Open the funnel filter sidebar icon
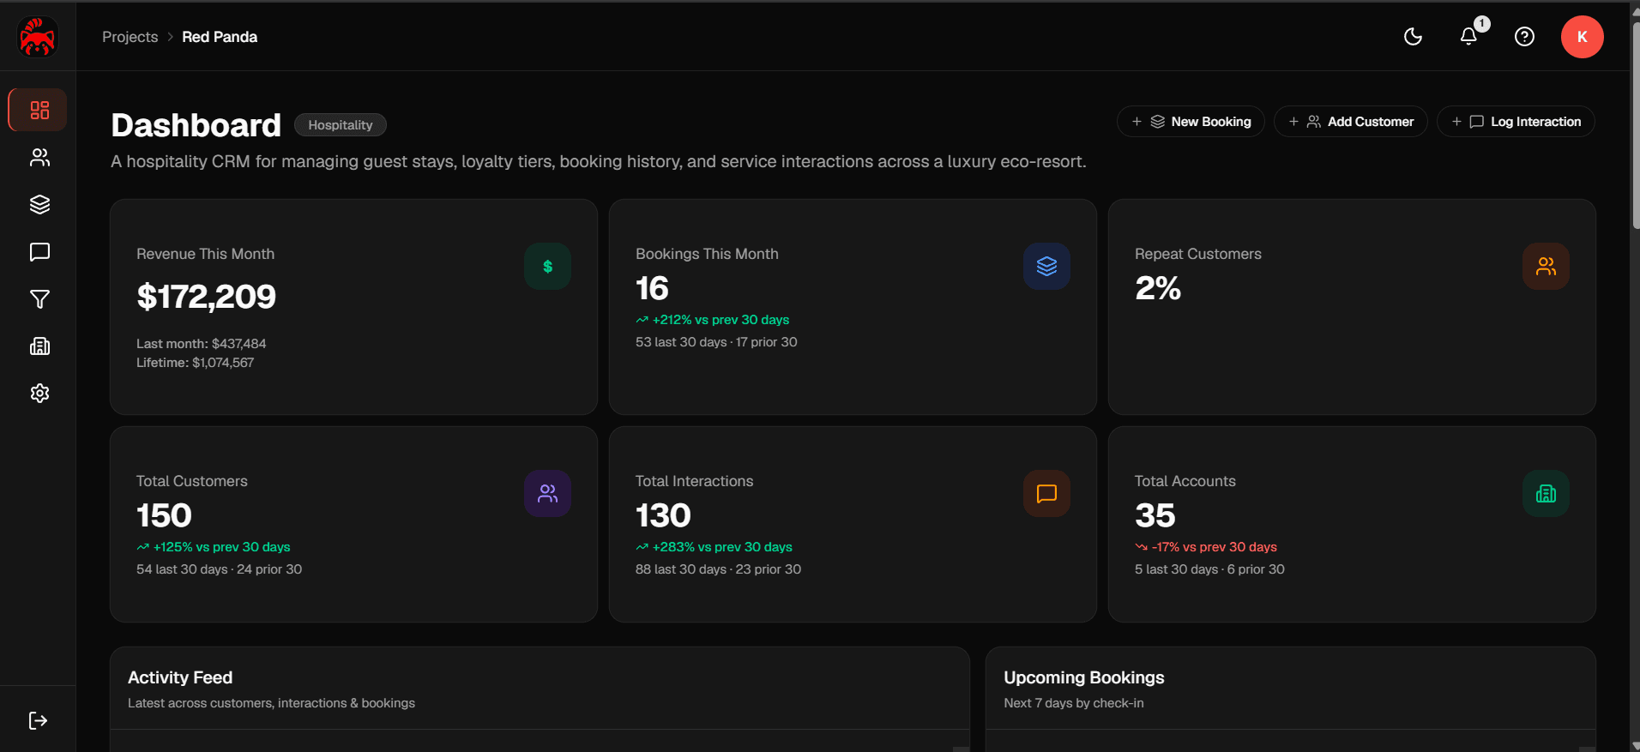This screenshot has height=752, width=1640. click(x=39, y=298)
